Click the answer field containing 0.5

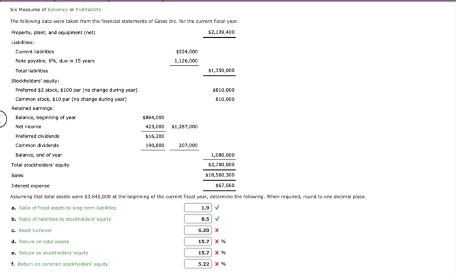click(x=198, y=219)
